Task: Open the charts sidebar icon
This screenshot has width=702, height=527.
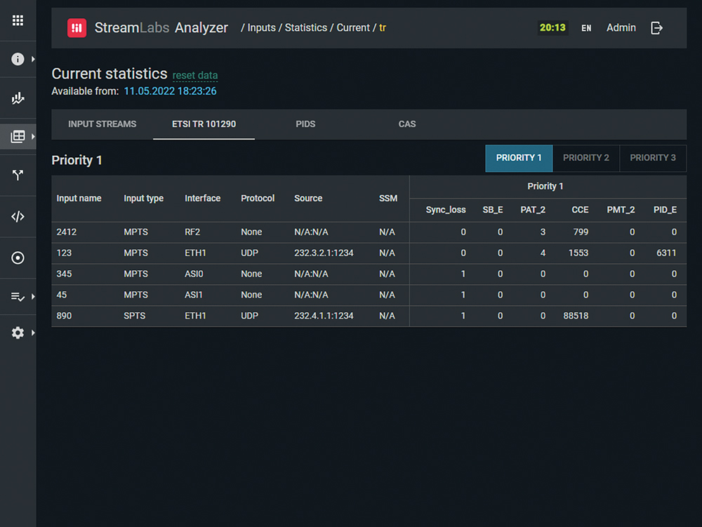Action: (x=18, y=98)
